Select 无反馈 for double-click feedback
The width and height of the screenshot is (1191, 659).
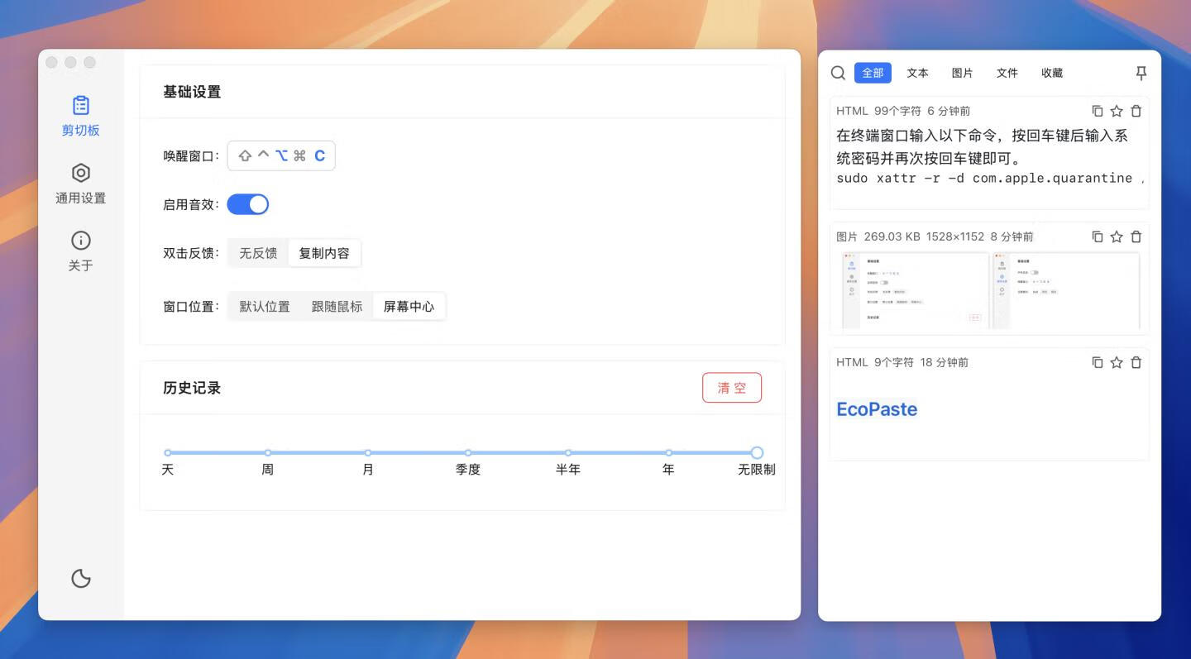coord(257,253)
